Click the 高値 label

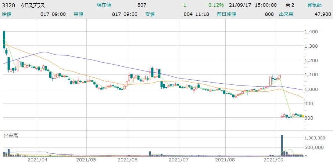(78, 14)
